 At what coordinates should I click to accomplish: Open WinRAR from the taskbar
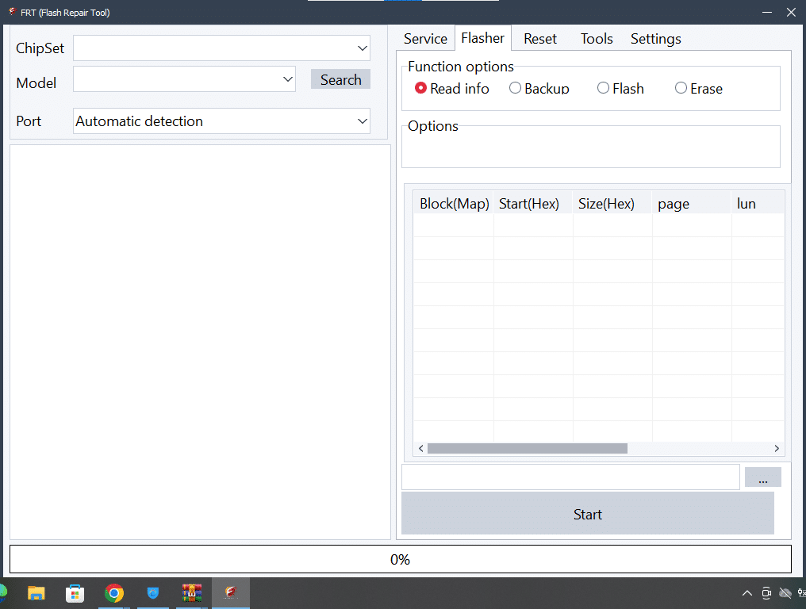coord(191,593)
